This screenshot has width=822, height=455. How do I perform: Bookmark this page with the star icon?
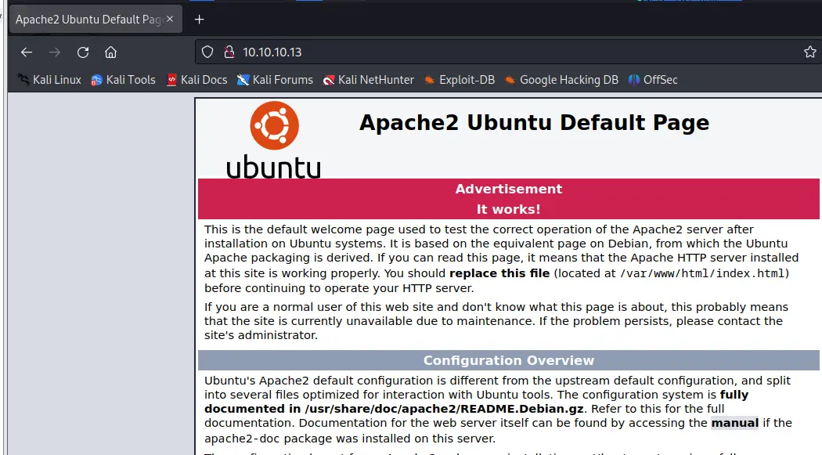(x=810, y=52)
